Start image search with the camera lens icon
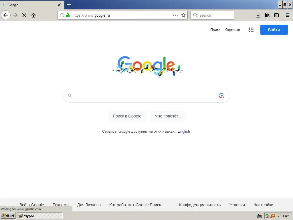This screenshot has width=293, height=220. [x=222, y=95]
